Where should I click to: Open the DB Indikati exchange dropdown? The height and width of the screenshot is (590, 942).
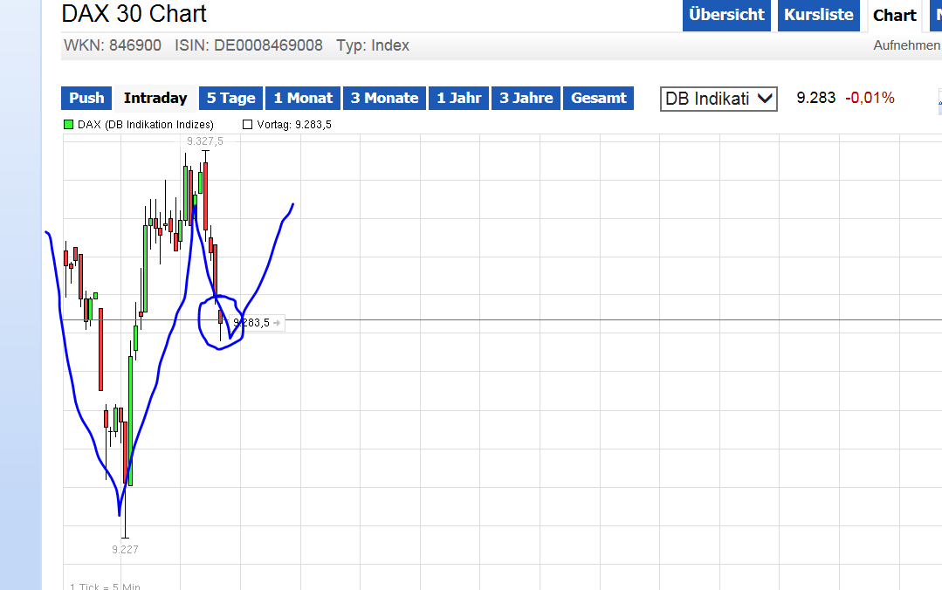tap(719, 99)
